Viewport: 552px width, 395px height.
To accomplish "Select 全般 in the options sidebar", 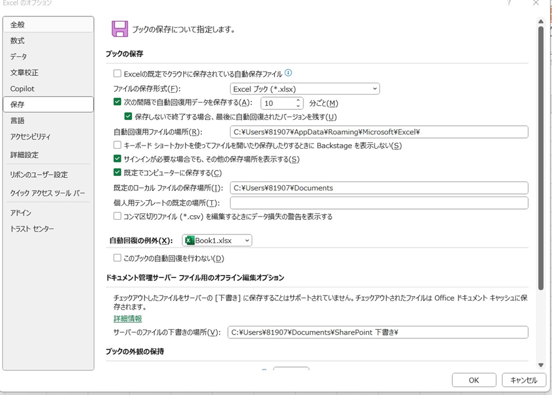I will tap(48, 25).
